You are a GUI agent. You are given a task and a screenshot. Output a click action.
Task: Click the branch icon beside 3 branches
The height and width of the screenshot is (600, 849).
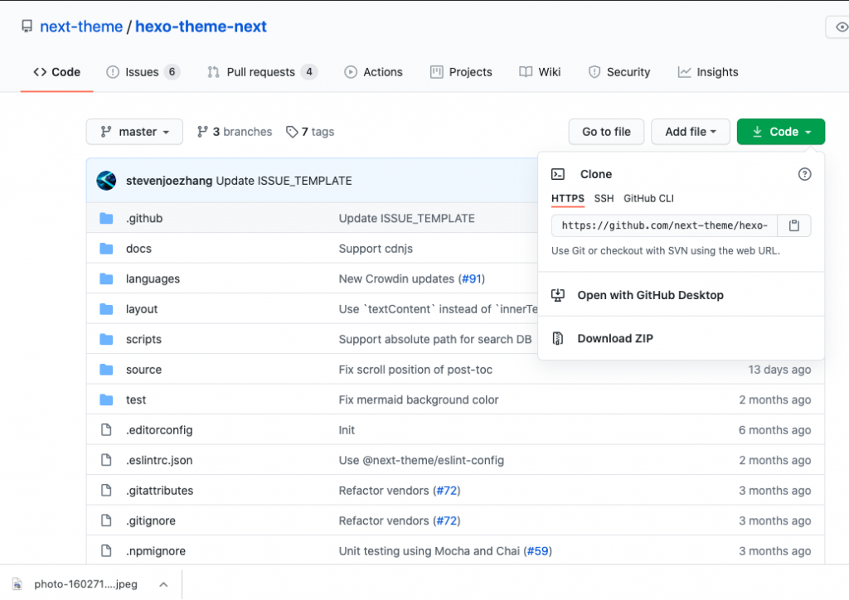[202, 132]
